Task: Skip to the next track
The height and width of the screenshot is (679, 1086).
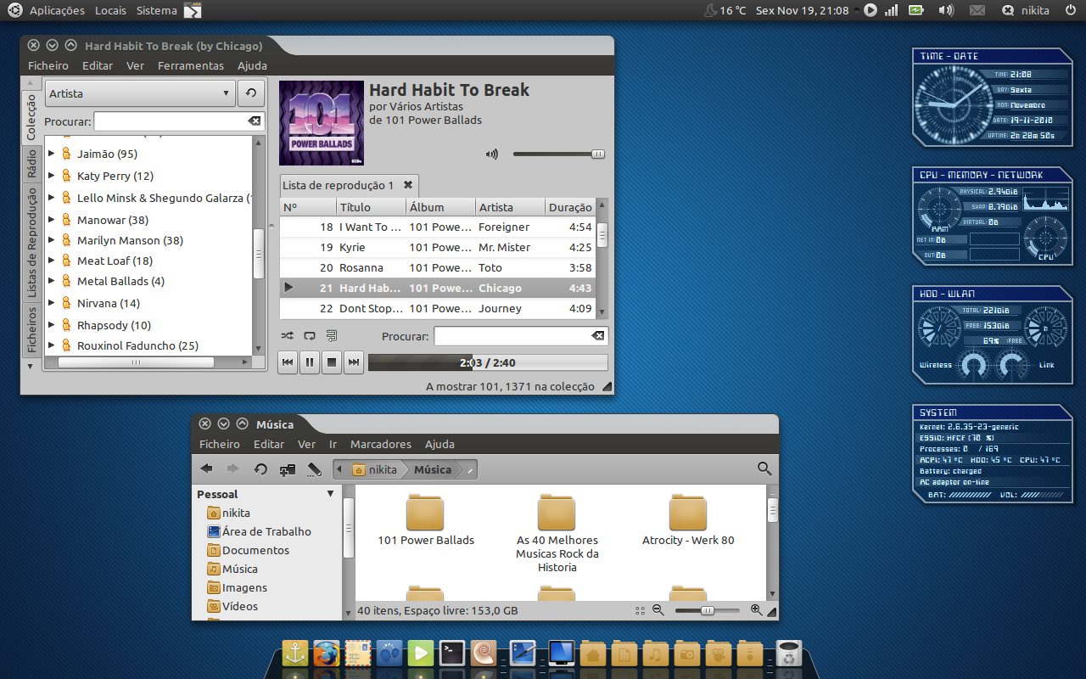Action: (354, 362)
